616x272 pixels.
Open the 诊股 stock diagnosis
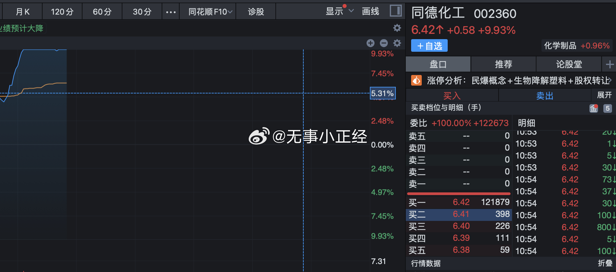coord(256,12)
